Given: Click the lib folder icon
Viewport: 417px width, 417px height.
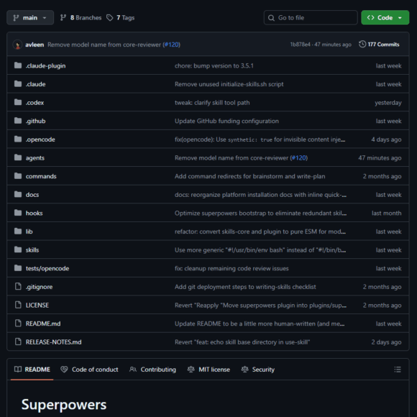Looking at the screenshot, I should 18,231.
